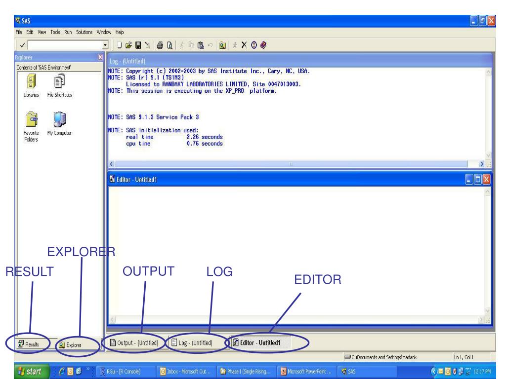Click the current folder path in status bar
This screenshot has height=379, width=506.
pos(381,357)
